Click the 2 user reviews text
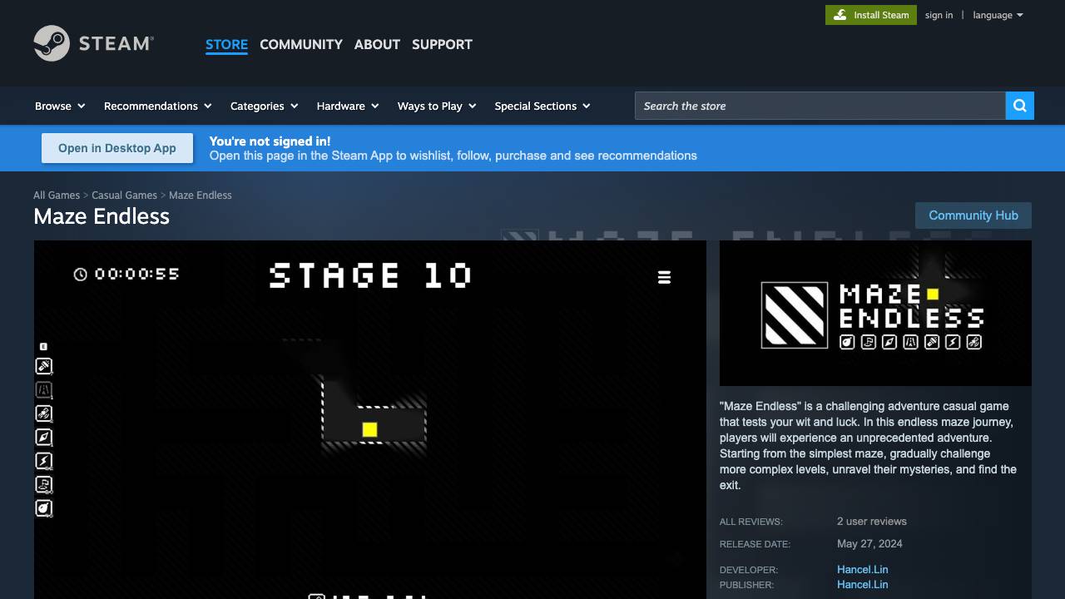The width and height of the screenshot is (1065, 599). [872, 522]
